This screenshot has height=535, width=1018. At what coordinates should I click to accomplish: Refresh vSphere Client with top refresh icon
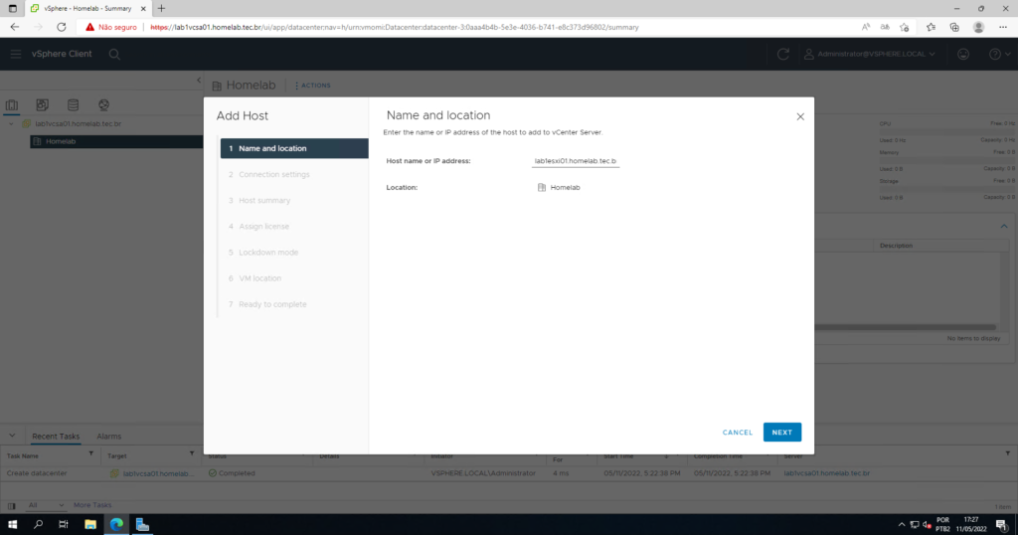pos(783,54)
